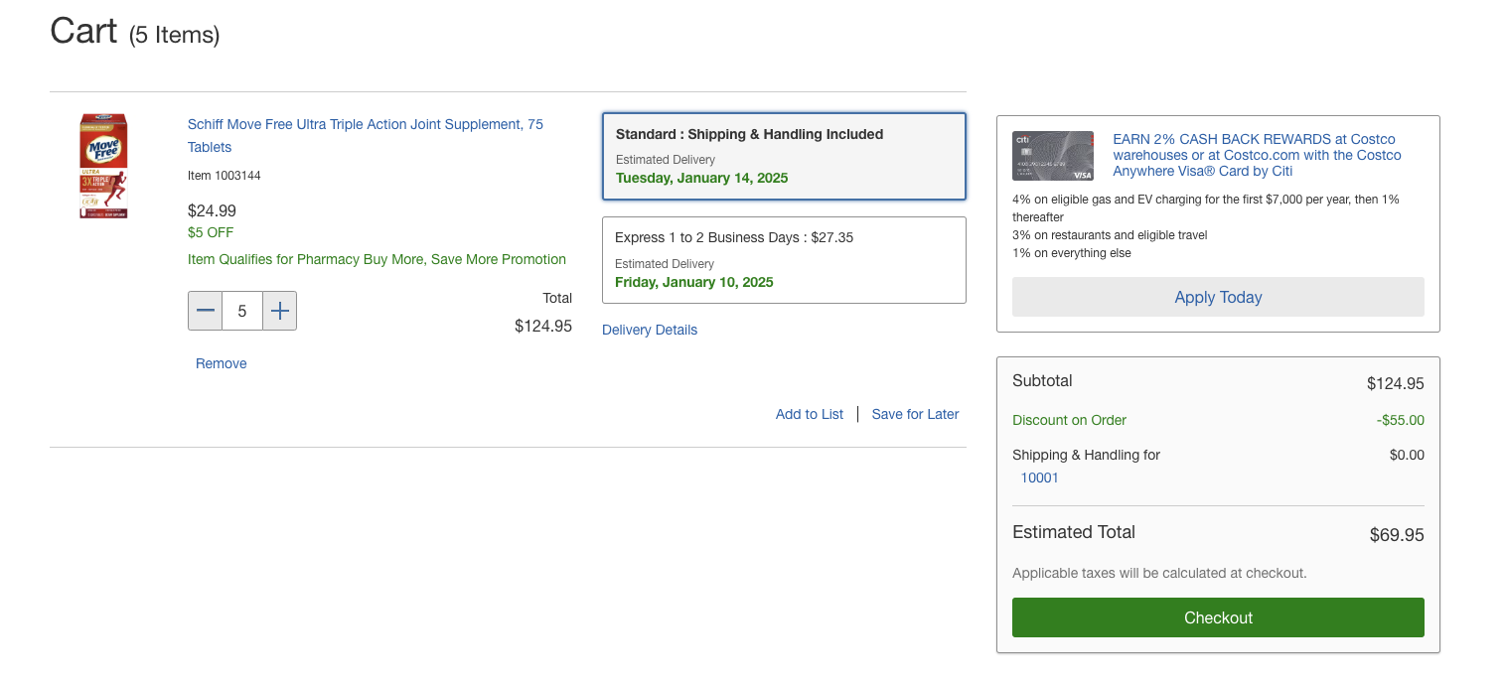The width and height of the screenshot is (1505, 682).
Task: Click the Subtotal amount $124.95
Action: [1396, 383]
